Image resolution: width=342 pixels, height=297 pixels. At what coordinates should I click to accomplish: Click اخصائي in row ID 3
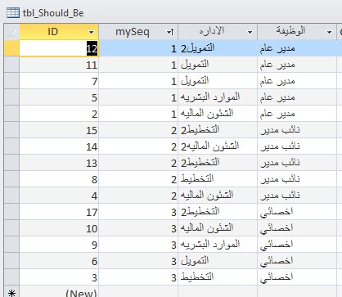277,278
